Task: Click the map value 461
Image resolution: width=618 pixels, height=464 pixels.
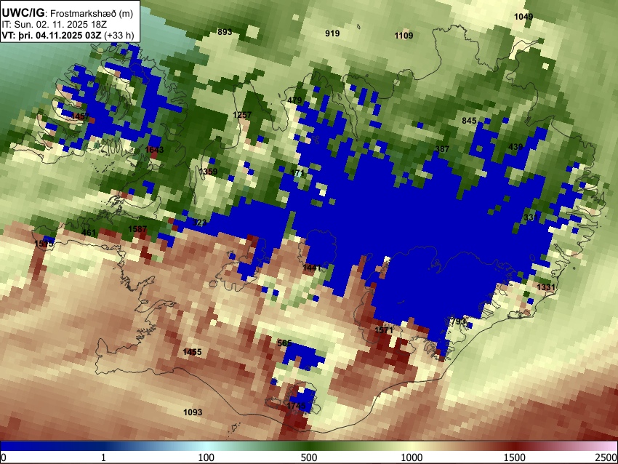Action: [88, 233]
